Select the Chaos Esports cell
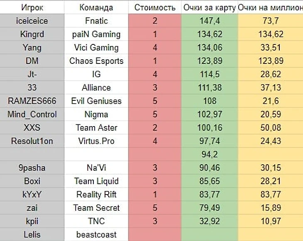This screenshot has height=241, width=303. pyautogui.click(x=96, y=61)
